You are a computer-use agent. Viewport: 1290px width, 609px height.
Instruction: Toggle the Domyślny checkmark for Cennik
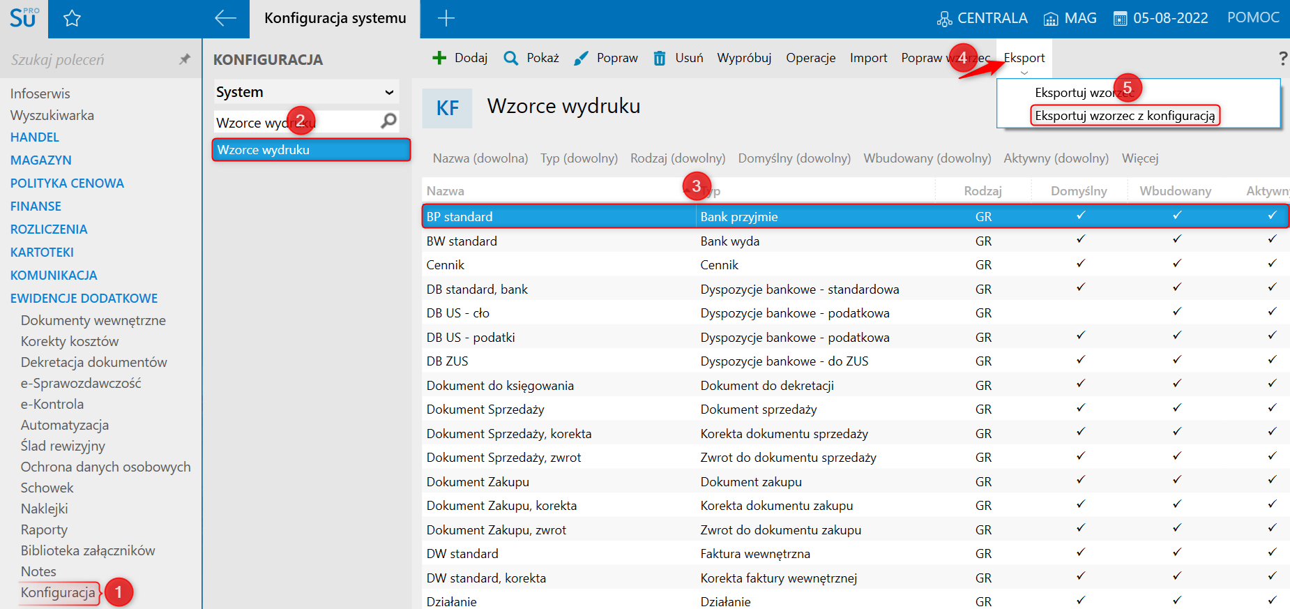1081,263
